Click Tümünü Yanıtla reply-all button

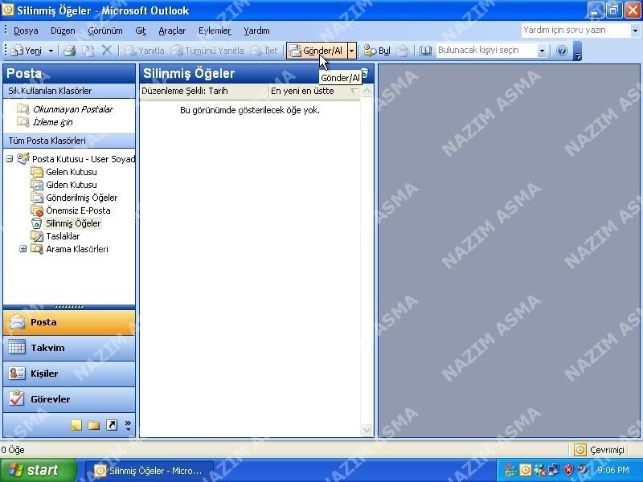208,51
